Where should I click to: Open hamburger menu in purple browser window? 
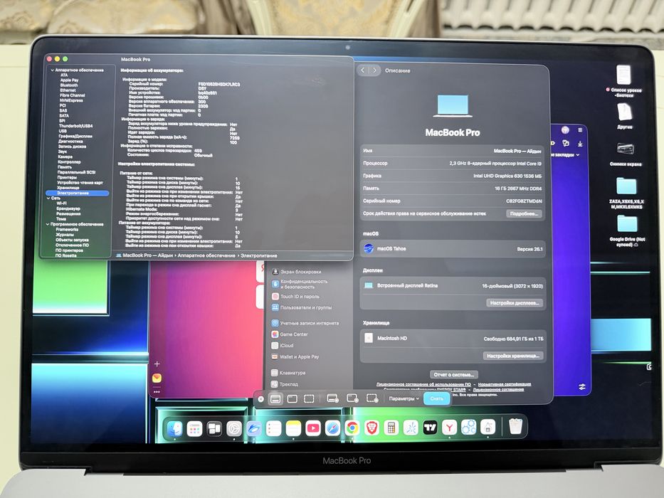coord(580,130)
